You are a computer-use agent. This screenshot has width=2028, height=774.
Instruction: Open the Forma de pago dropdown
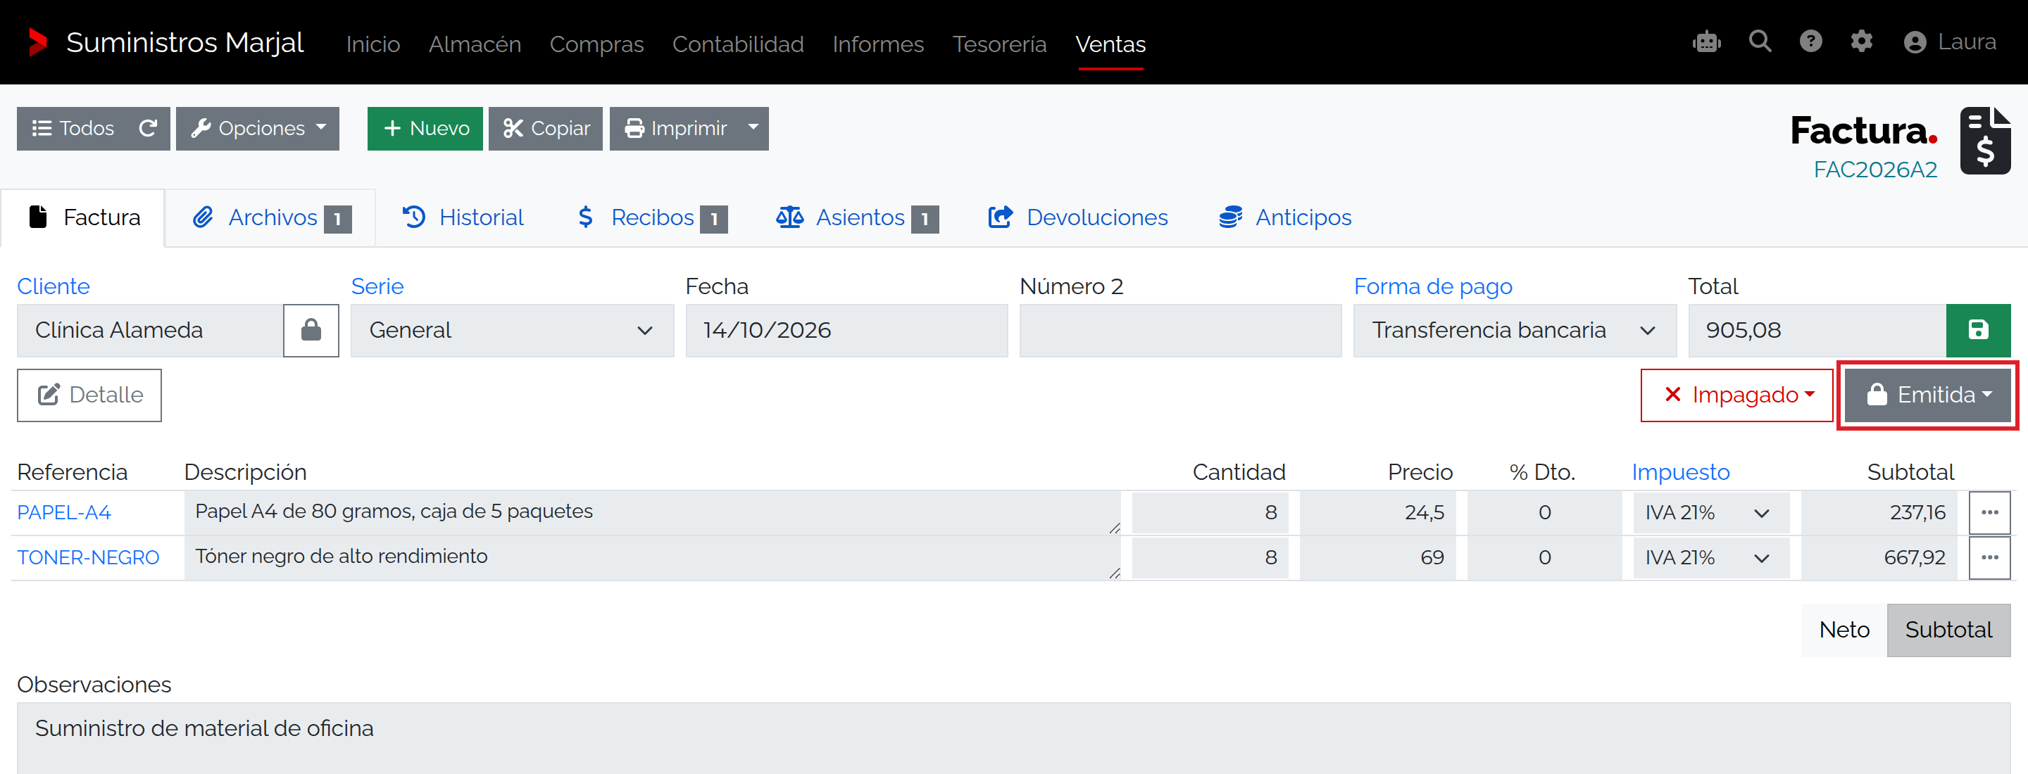(x=1515, y=331)
